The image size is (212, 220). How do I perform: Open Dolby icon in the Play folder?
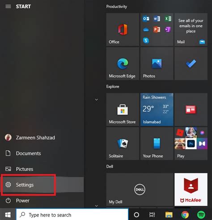coord(202,144)
